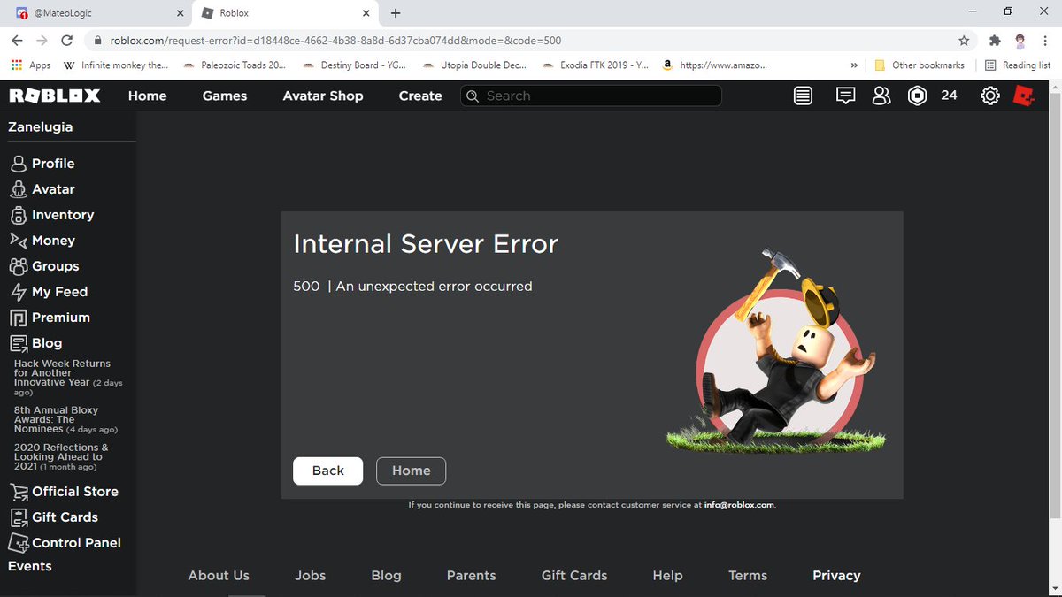Open the Parents footer link
Screen dimensions: 1062x597
coord(471,575)
